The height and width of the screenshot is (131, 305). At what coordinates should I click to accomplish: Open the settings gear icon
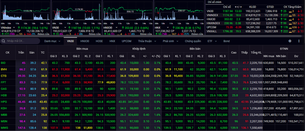(x=290, y=41)
